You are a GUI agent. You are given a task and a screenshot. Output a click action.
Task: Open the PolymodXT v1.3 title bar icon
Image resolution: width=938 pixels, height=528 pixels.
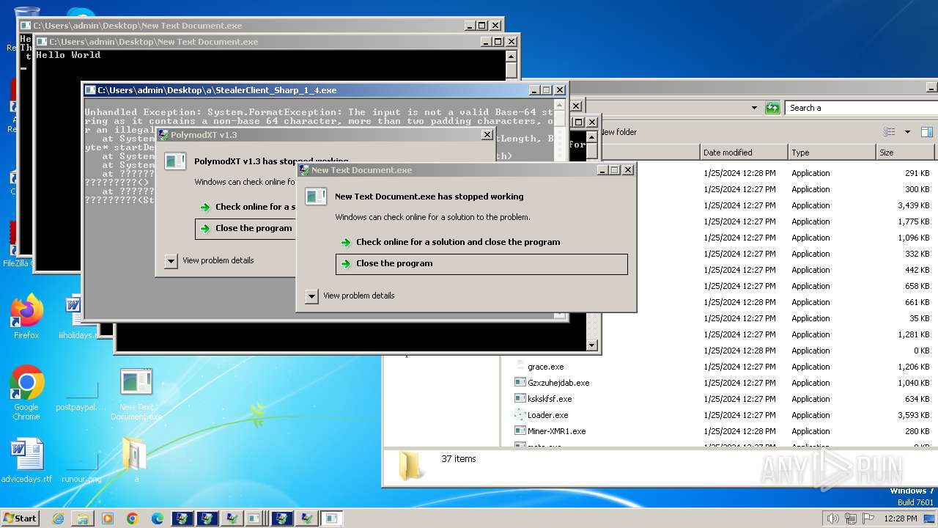coord(163,135)
